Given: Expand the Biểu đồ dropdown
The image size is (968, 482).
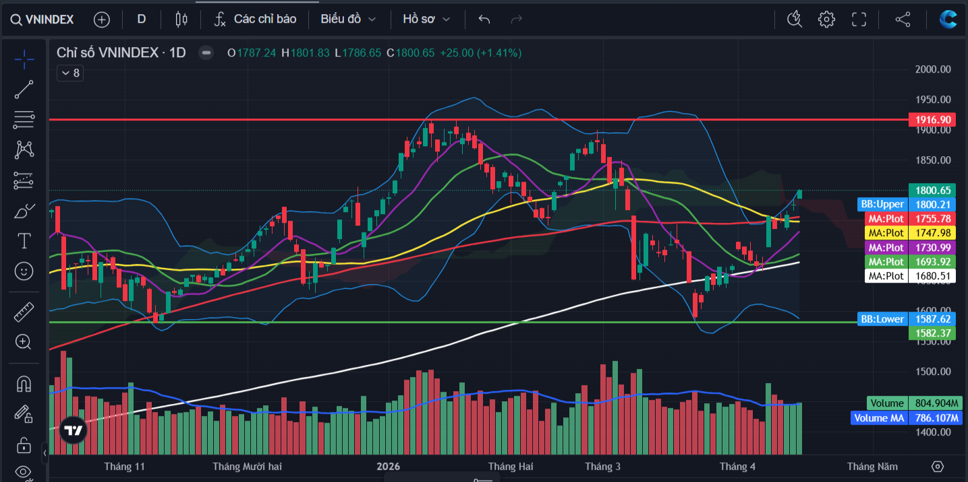Looking at the screenshot, I should [x=349, y=19].
